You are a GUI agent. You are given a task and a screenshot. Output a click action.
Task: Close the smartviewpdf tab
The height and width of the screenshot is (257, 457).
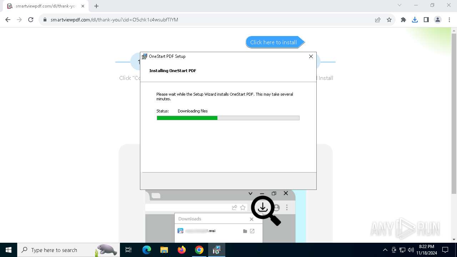tap(83, 6)
